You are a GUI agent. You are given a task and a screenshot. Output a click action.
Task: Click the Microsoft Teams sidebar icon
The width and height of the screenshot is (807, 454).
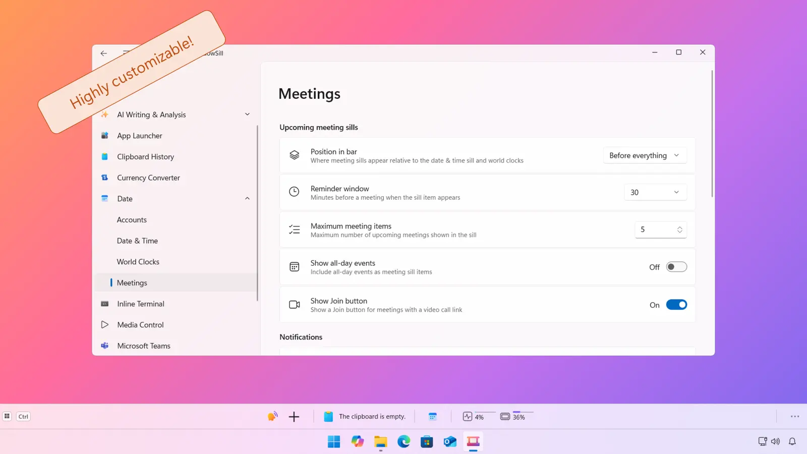(x=105, y=346)
